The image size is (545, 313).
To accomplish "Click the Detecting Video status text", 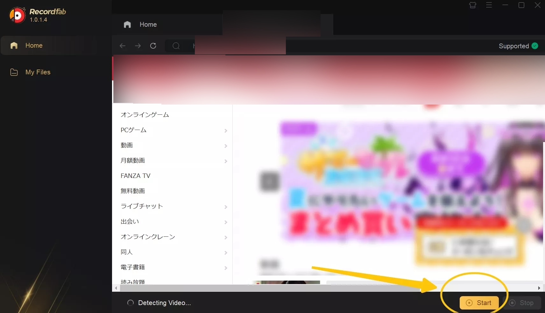I will 165,303.
